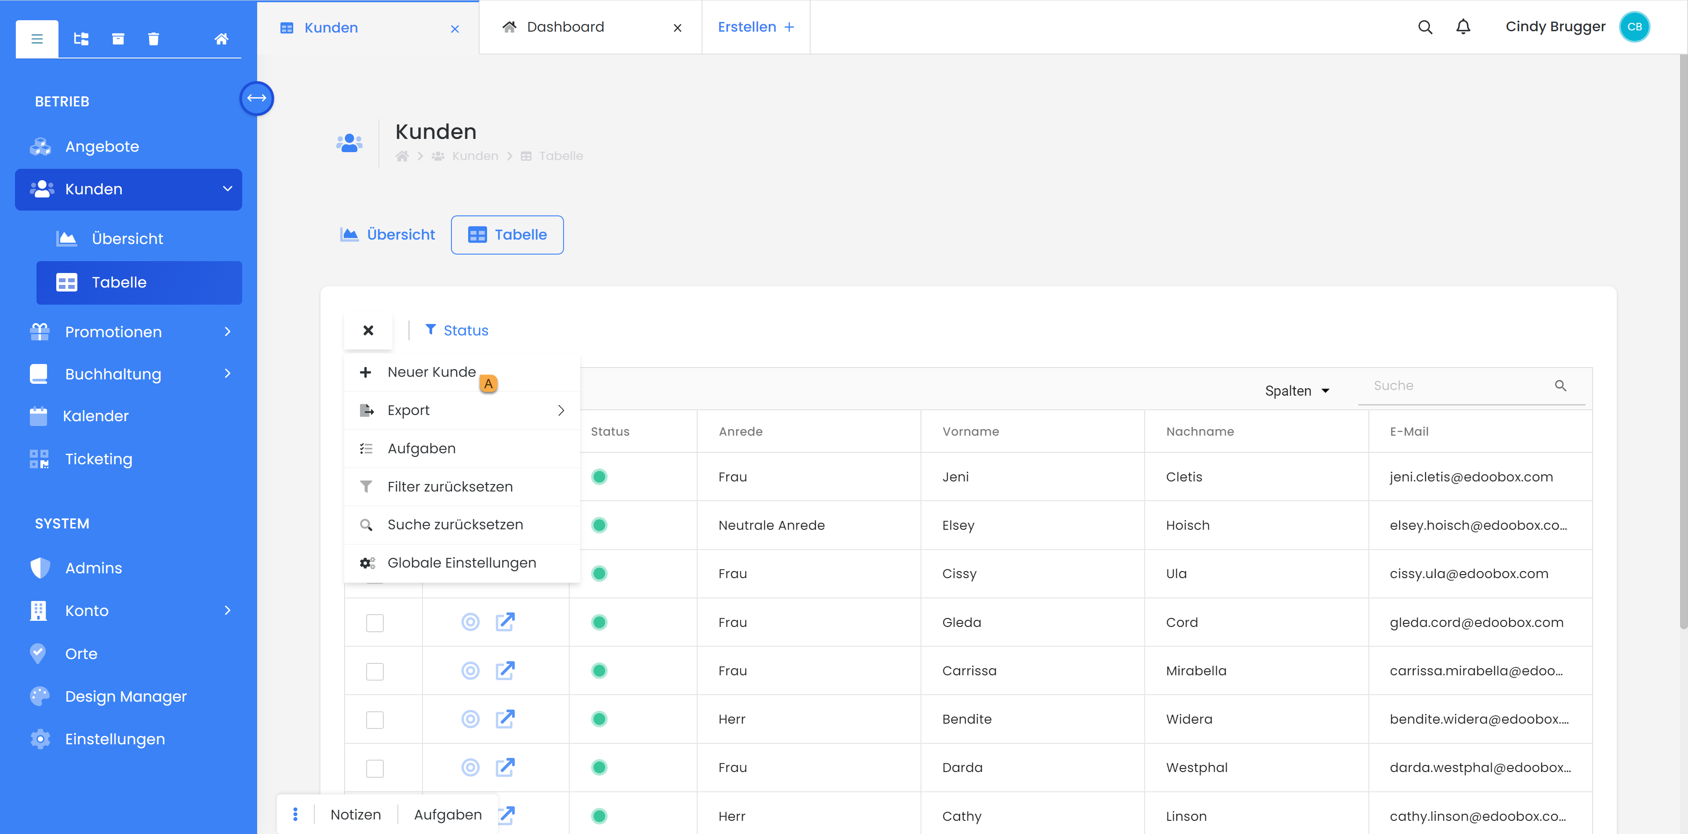The image size is (1688, 834).
Task: Select the Tabelle view tab
Action: (507, 234)
